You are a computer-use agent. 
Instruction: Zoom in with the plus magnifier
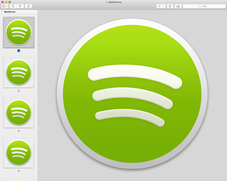point(20,6)
